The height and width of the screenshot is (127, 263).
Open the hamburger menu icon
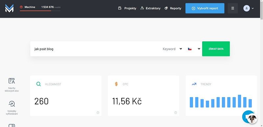pos(233,8)
